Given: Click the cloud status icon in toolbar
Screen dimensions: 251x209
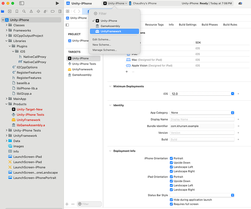Looking at the screenshot, I should pos(240,3).
